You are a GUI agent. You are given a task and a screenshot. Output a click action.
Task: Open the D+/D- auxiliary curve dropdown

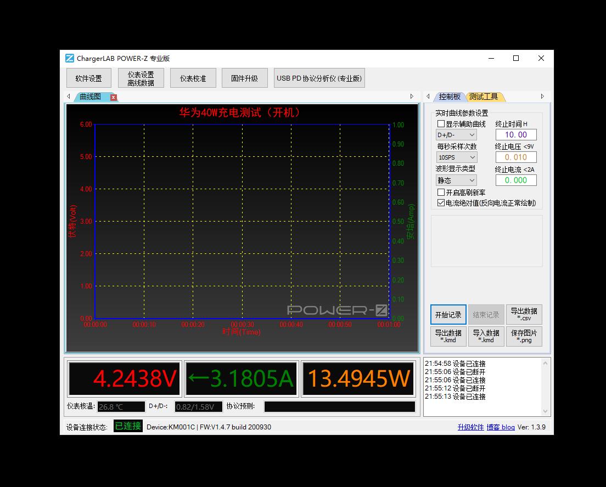[456, 134]
